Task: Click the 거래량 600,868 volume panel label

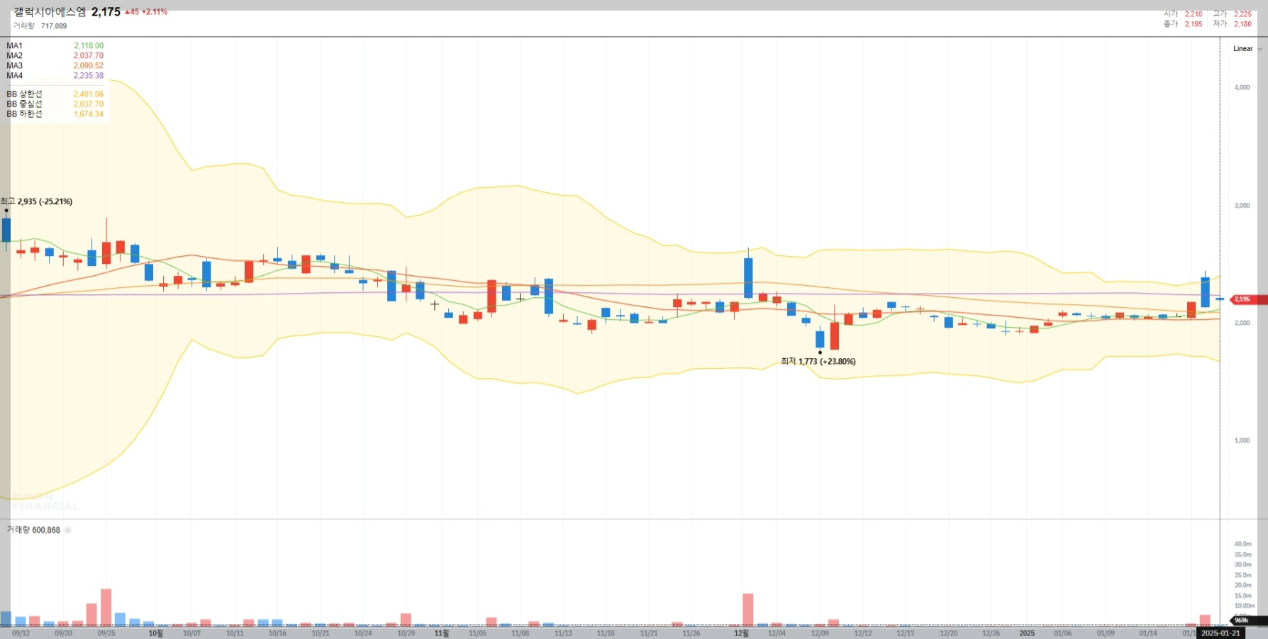Action: (x=33, y=530)
